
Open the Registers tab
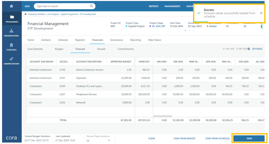click(x=80, y=40)
